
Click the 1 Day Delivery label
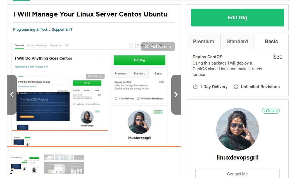point(214,87)
